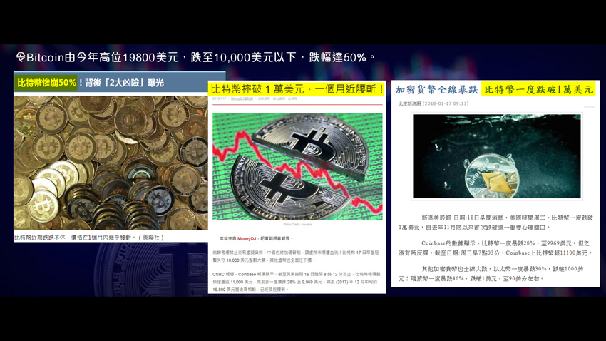Click the 加密貨幣全線暴跌 blue headline
The width and height of the screenshot is (606, 341).
click(437, 90)
